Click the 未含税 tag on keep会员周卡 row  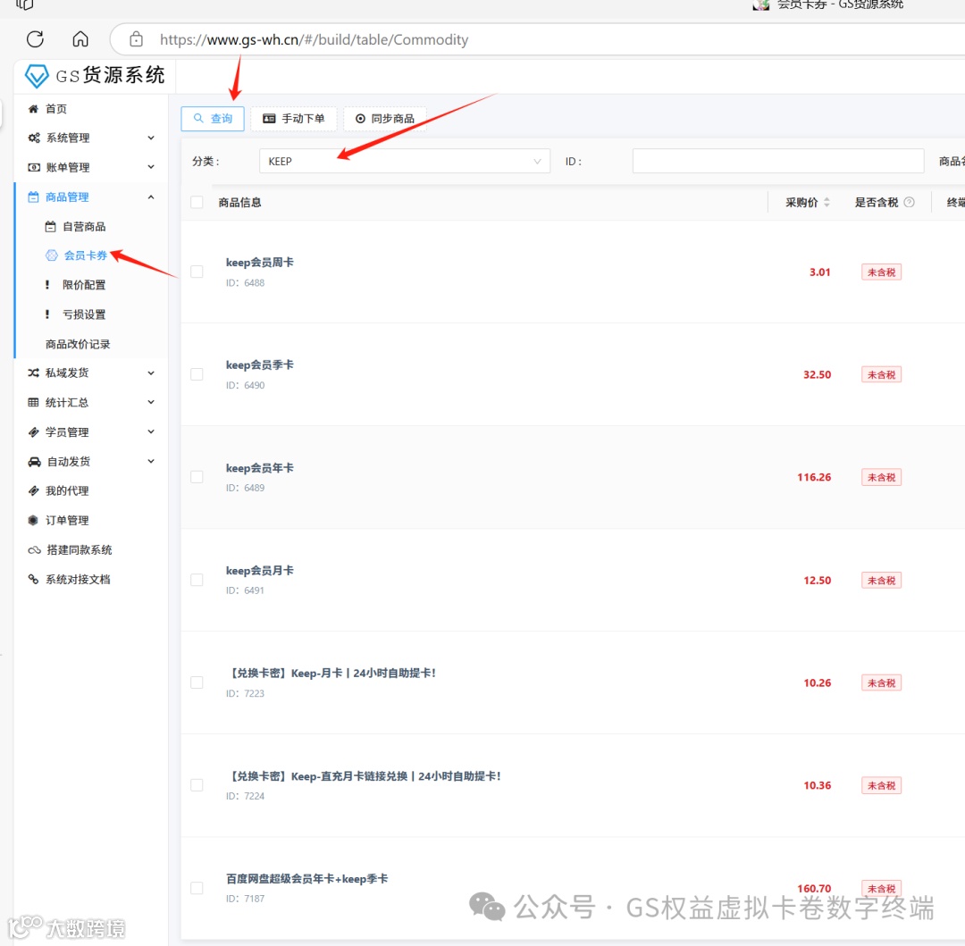point(881,272)
